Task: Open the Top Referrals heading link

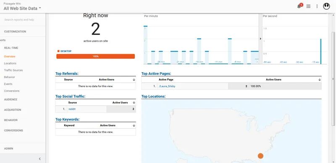Action: 67,74
